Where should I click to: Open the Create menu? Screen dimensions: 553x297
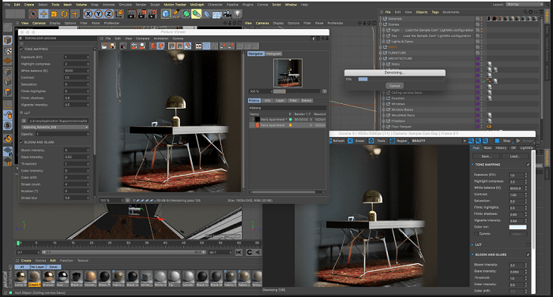tap(29, 5)
